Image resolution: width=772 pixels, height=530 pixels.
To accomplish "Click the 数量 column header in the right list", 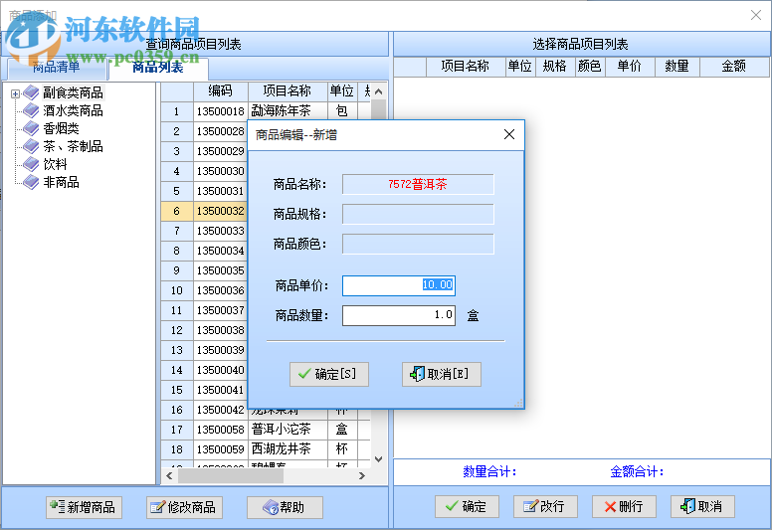I will (676, 67).
